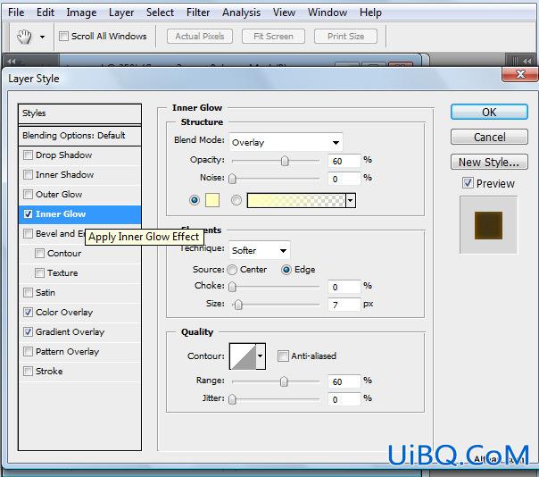Image resolution: width=539 pixels, height=477 pixels.
Task: Click the Range slider handle
Action: (284, 381)
